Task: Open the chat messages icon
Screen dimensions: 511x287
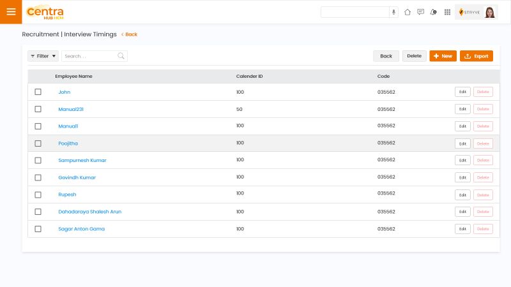Action: tap(420, 12)
